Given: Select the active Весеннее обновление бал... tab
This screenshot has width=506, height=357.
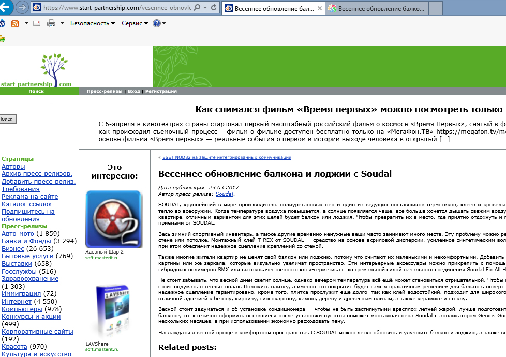Looking at the screenshot, I should click(274, 9).
